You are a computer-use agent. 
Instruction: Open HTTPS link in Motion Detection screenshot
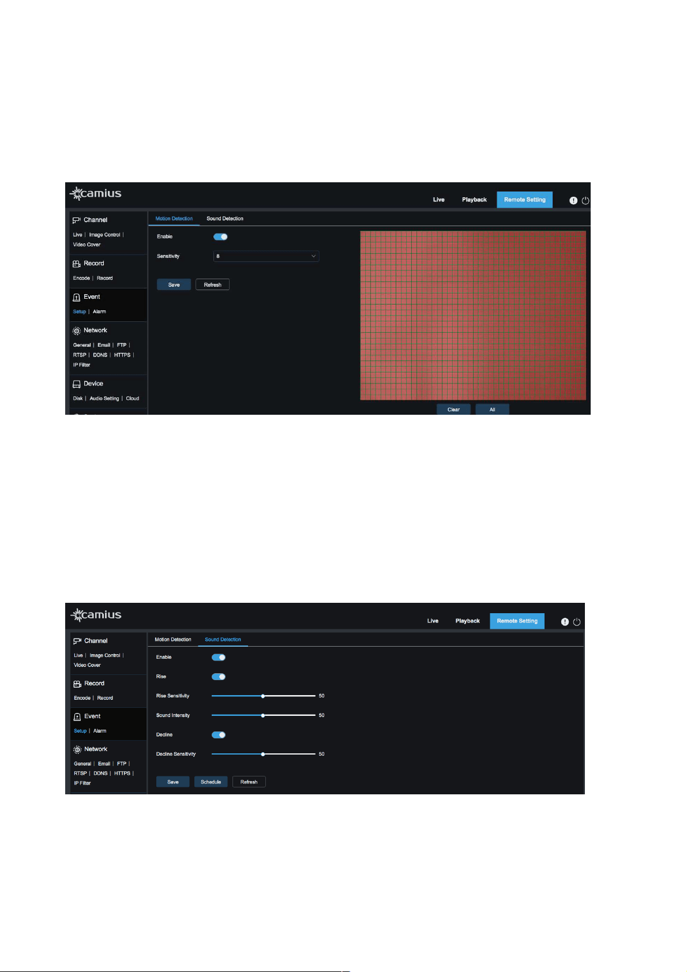tap(122, 355)
